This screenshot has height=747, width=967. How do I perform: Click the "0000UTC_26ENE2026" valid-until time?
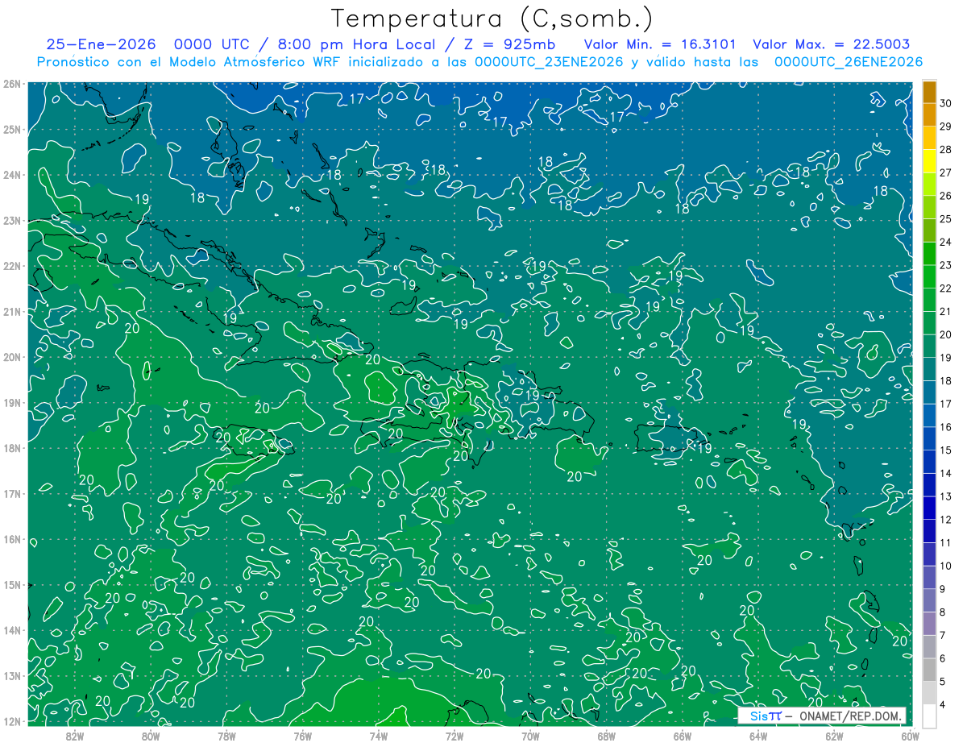coord(849,62)
